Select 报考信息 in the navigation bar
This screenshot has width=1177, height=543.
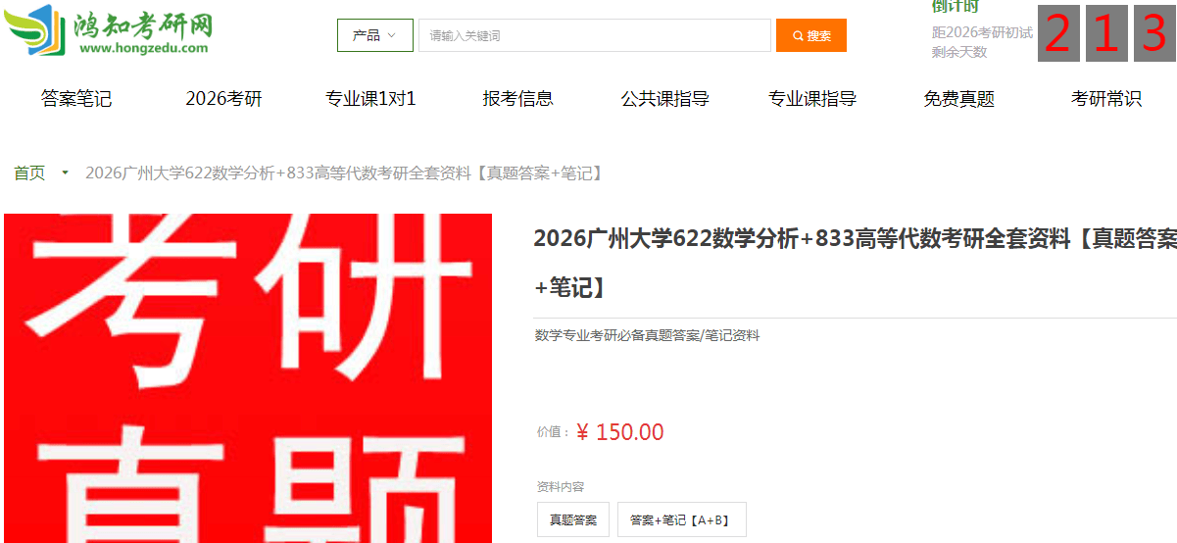click(518, 99)
